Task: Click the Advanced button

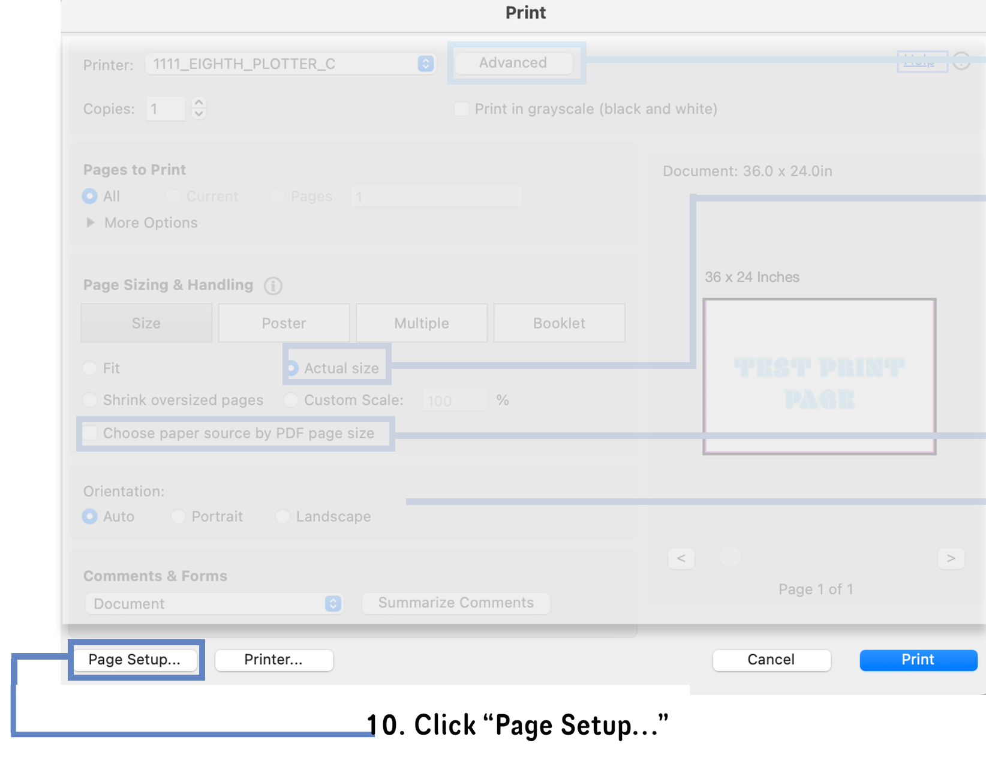Action: click(x=513, y=62)
